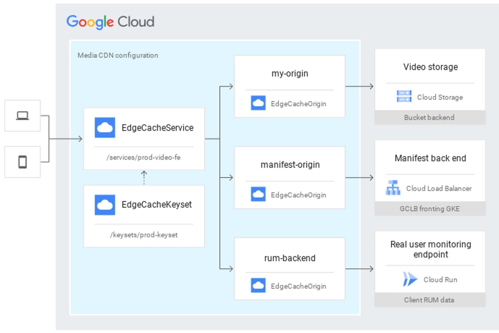Click the "Manifest back end" heading
The width and height of the screenshot is (499, 333).
point(431,158)
